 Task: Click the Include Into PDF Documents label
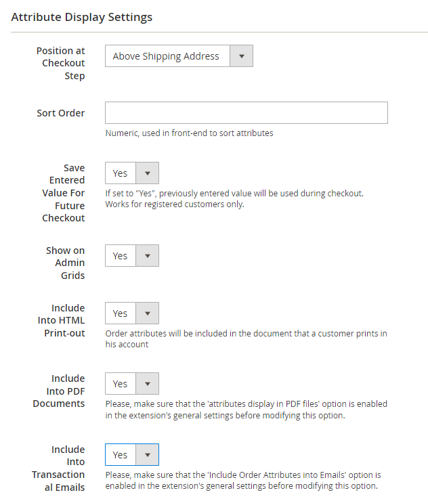tap(60, 391)
